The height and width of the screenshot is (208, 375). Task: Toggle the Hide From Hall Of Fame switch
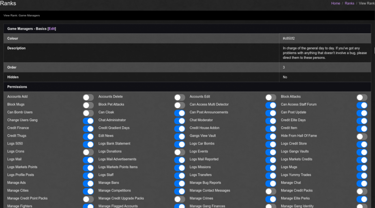362,136
